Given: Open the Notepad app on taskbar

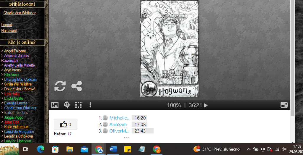Looking at the screenshot, I should pyautogui.click(x=142, y=149).
